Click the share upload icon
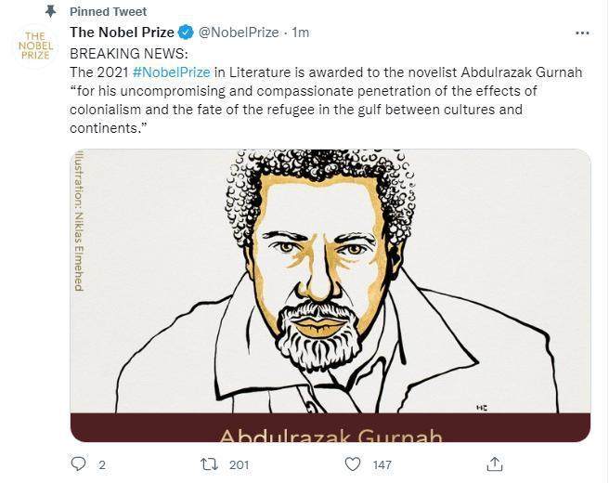Screen dimensions: 609x483 pos(495,463)
